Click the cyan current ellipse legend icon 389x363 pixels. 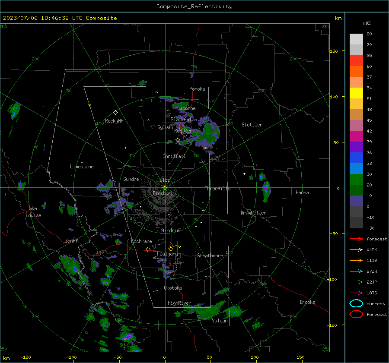(x=356, y=303)
